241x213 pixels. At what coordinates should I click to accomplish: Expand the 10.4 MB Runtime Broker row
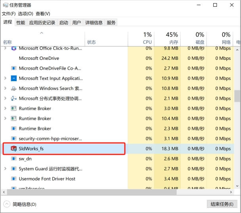point(5,118)
